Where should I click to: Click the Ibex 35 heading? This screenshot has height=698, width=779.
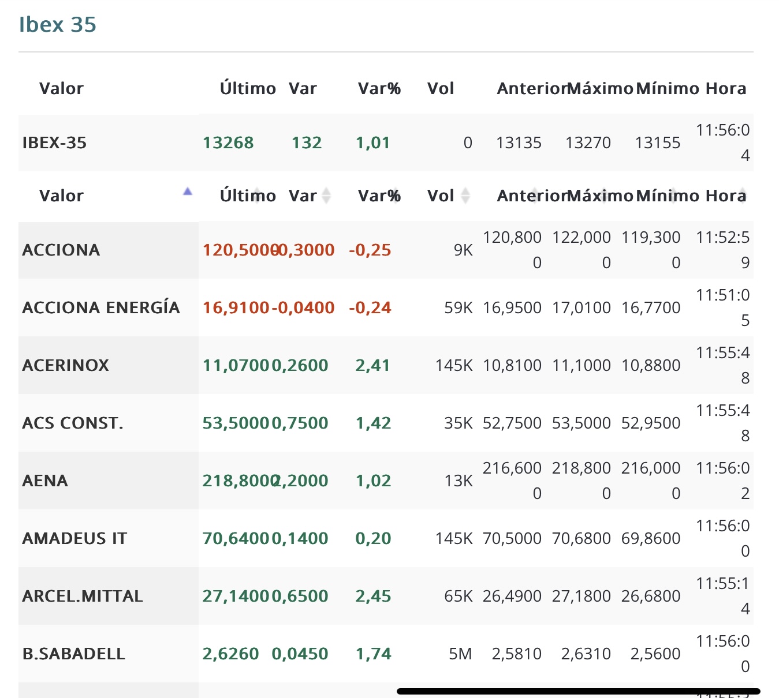[x=58, y=25]
